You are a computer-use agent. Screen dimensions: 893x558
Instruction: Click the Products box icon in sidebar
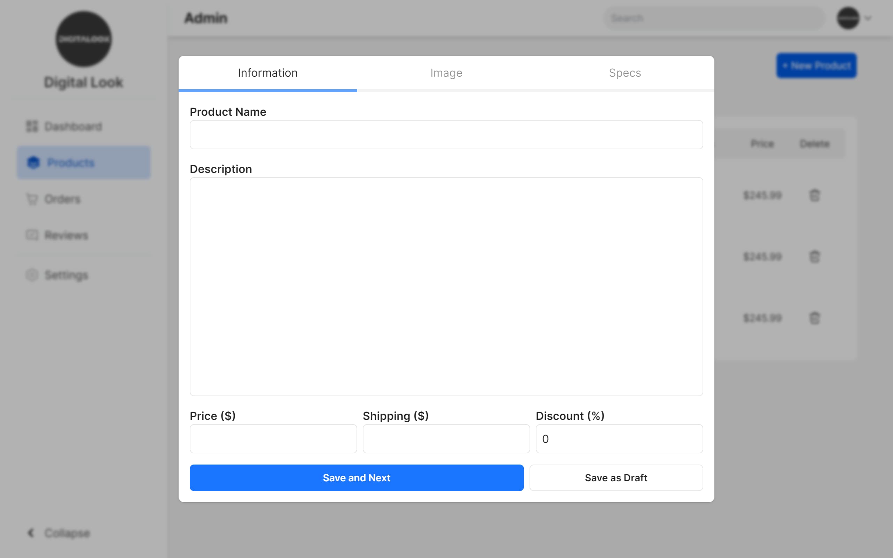tap(33, 163)
